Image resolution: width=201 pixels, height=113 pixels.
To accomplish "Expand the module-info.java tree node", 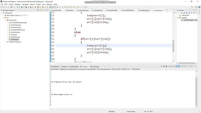I will click(5, 42).
